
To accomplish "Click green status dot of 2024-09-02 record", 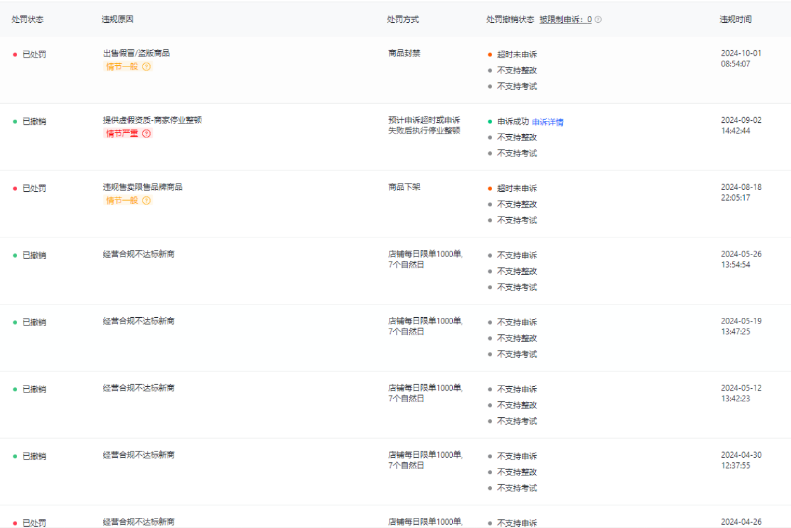I will click(15, 122).
